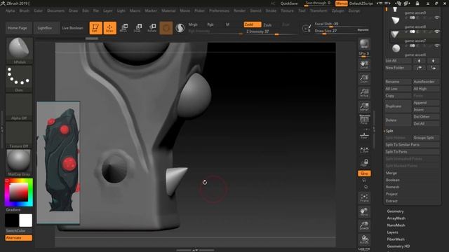Image resolution: width=449 pixels, height=252 pixels.
Task: Click the Actual size icon
Action: [x=364, y=93]
